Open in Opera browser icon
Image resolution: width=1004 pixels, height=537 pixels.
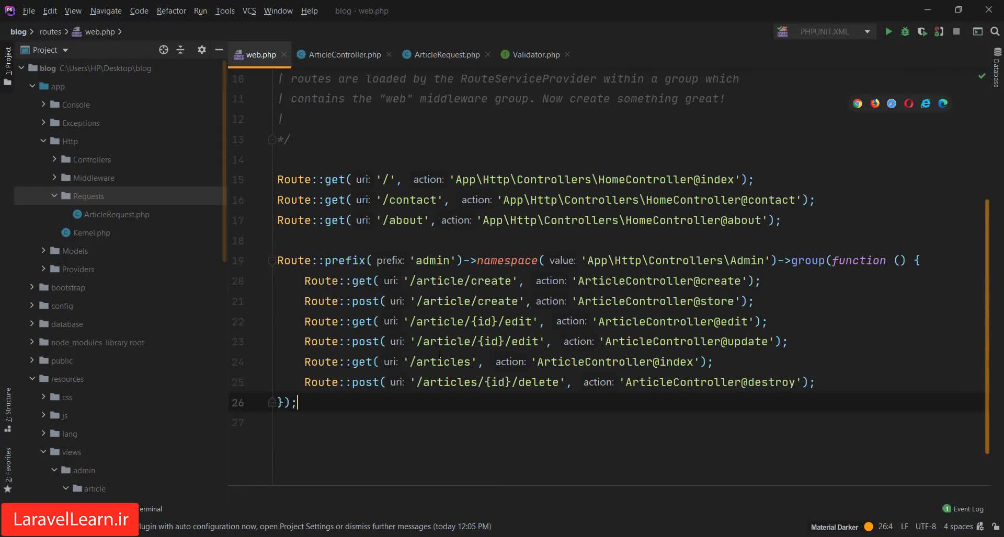909,103
